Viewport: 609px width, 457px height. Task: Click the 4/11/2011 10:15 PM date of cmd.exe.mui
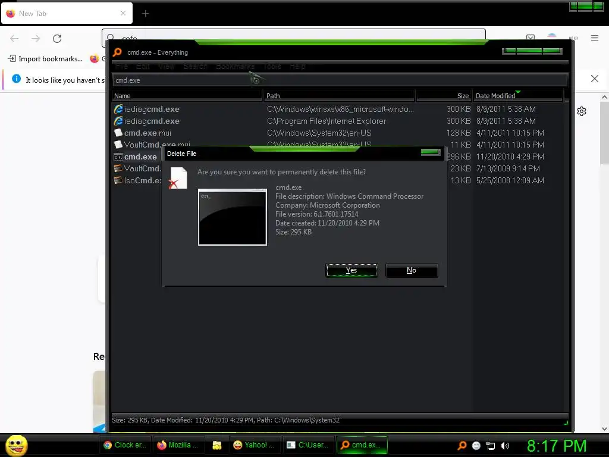tap(510, 133)
